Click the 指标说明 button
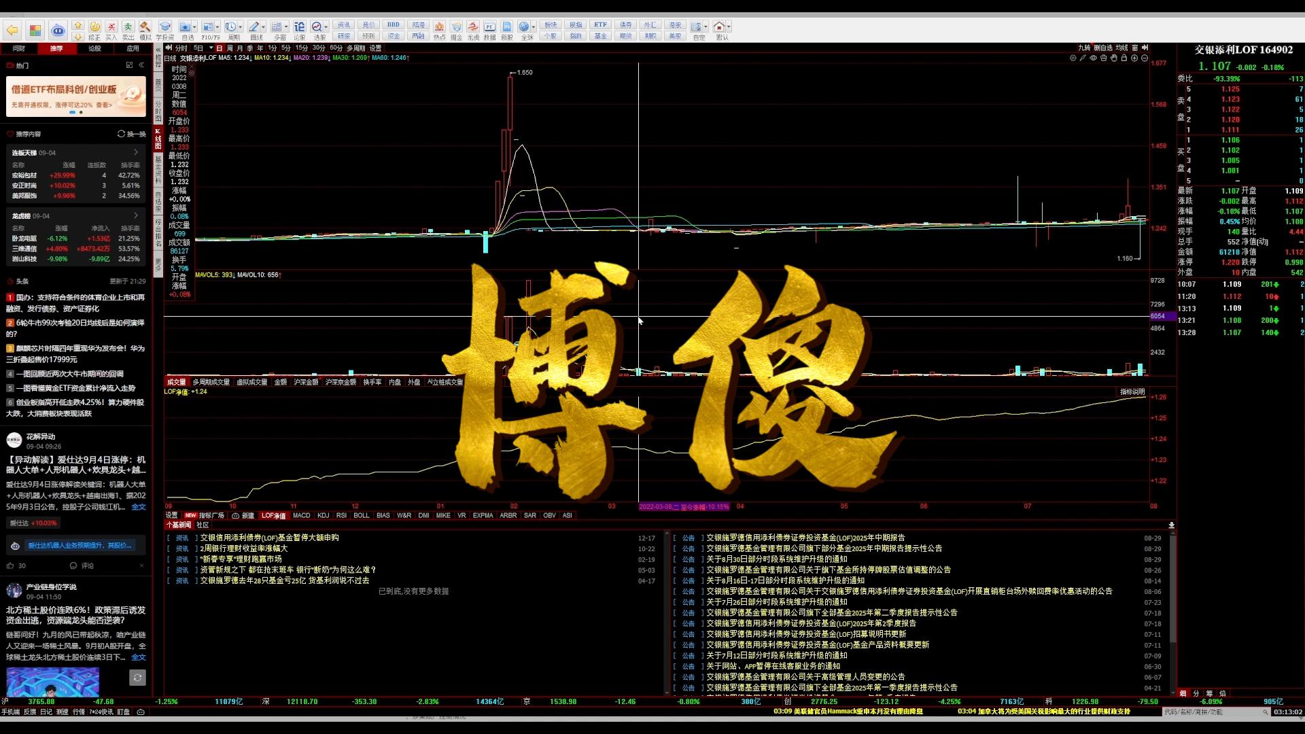 [x=1132, y=392]
